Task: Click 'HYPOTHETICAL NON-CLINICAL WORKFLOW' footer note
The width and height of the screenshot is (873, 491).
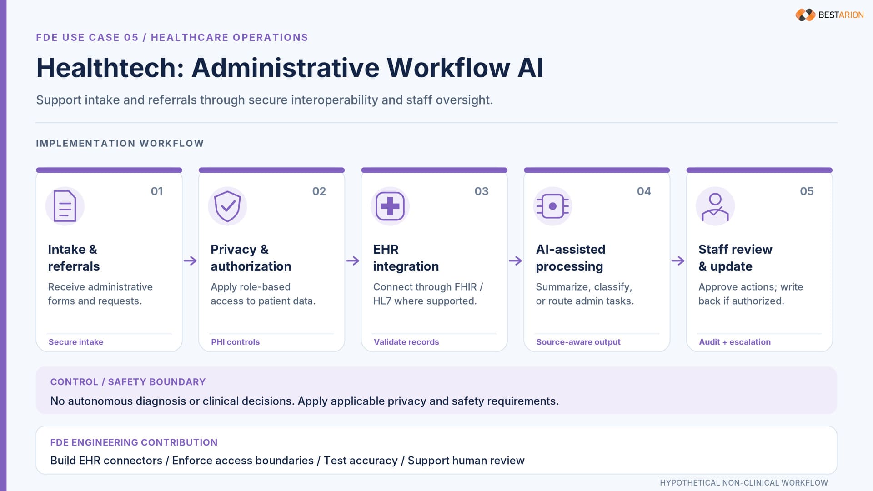Action: [744, 483]
